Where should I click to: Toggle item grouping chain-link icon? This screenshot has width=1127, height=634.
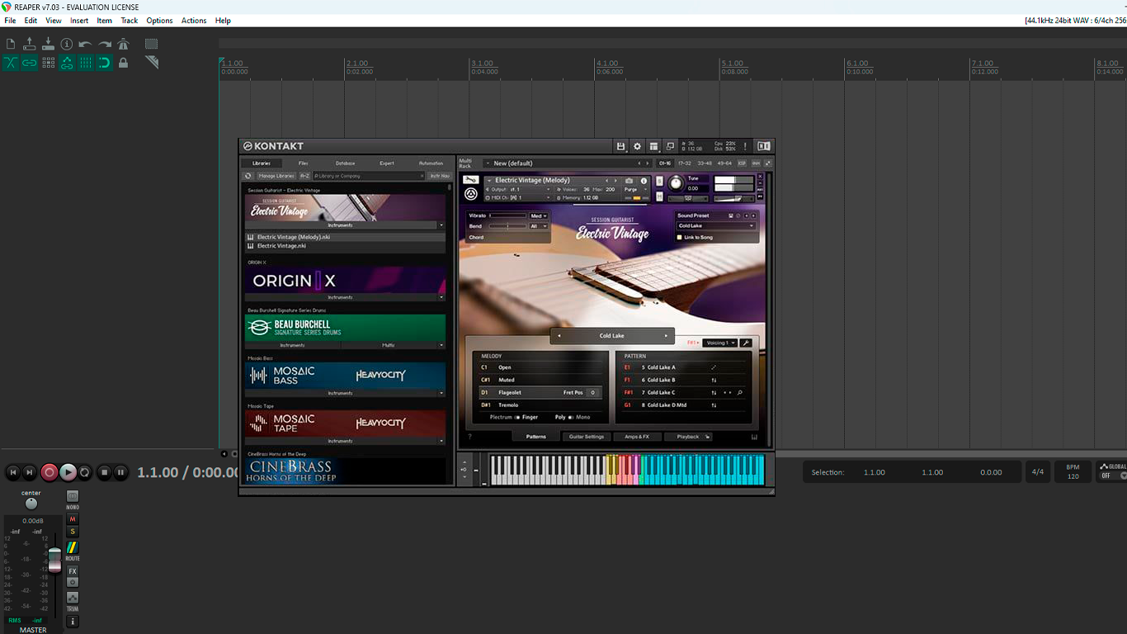pyautogui.click(x=30, y=63)
